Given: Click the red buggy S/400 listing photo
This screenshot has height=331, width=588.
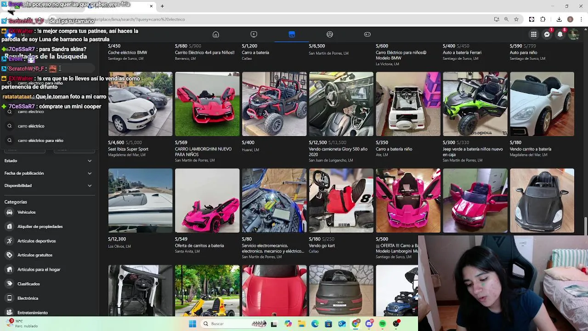Looking at the screenshot, I should 274,104.
